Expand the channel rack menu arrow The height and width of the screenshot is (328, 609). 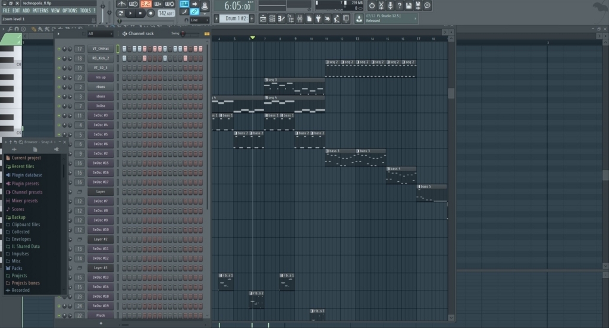(x=59, y=34)
